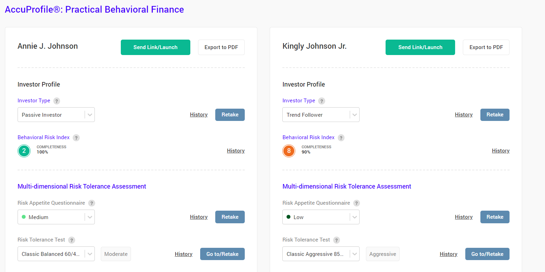Open help icon next to Kingly's Investor Type
Screen dimensions: 545x272
click(322, 101)
